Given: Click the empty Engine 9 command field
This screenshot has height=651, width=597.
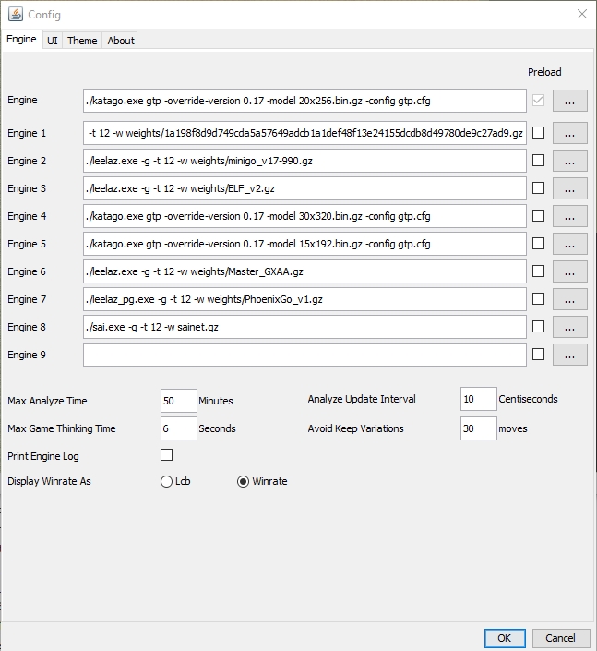Looking at the screenshot, I should click(304, 355).
